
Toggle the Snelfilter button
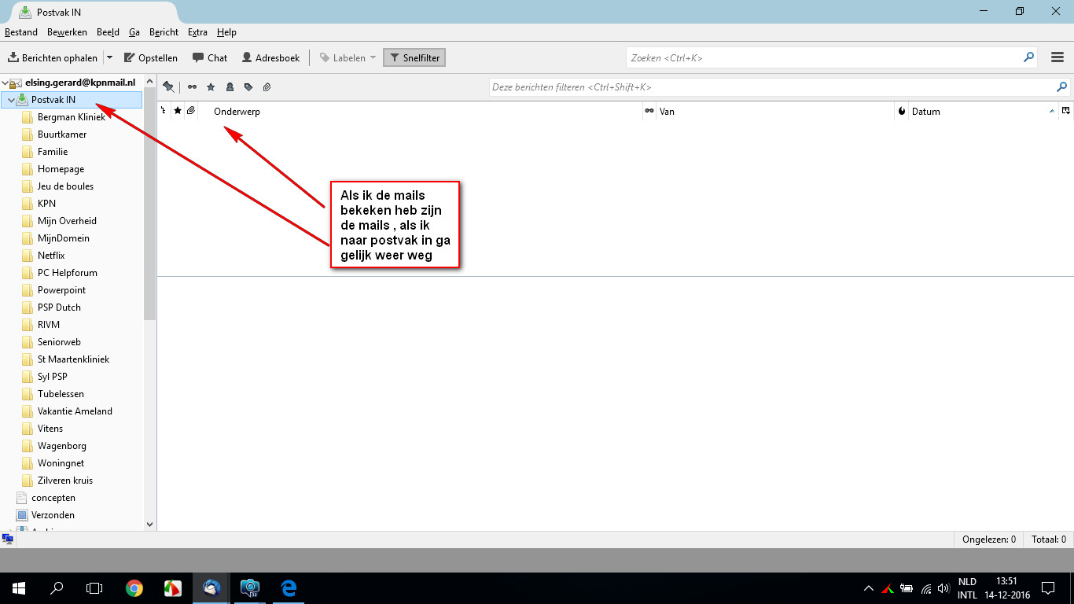414,57
